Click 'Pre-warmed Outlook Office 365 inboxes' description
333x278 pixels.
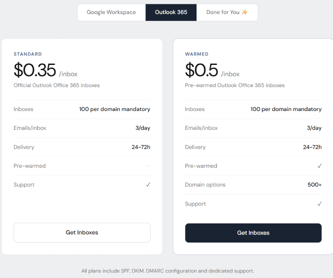tap(235, 85)
